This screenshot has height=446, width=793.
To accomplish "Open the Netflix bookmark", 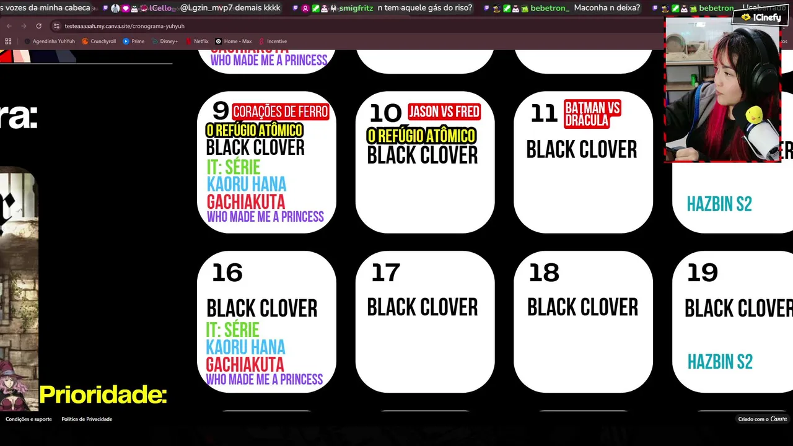I will click(197, 42).
